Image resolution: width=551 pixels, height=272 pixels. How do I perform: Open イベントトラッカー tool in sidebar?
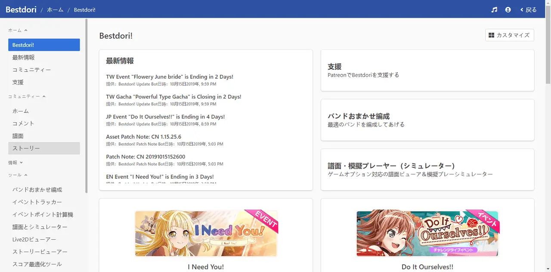click(37, 202)
